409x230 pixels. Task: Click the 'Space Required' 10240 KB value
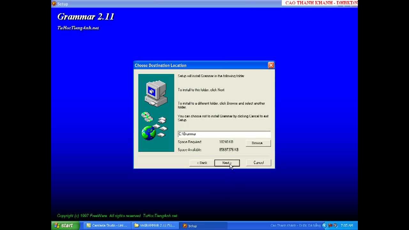(226, 142)
